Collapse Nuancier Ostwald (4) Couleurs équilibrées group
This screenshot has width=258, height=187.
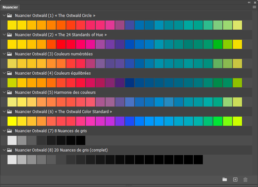click(x=4, y=73)
